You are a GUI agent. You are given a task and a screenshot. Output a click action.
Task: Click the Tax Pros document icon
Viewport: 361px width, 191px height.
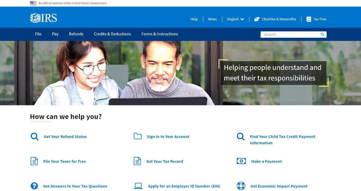[309, 19]
